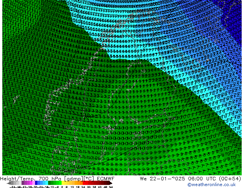Click the dark green legend swatch near -12
This screenshot has width=244, height=188.
(50, 183)
